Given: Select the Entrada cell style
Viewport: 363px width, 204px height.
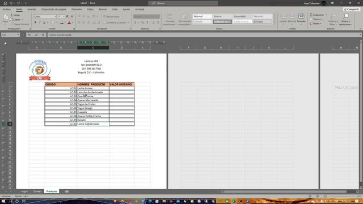Looking at the screenshot, I should pos(262,22).
